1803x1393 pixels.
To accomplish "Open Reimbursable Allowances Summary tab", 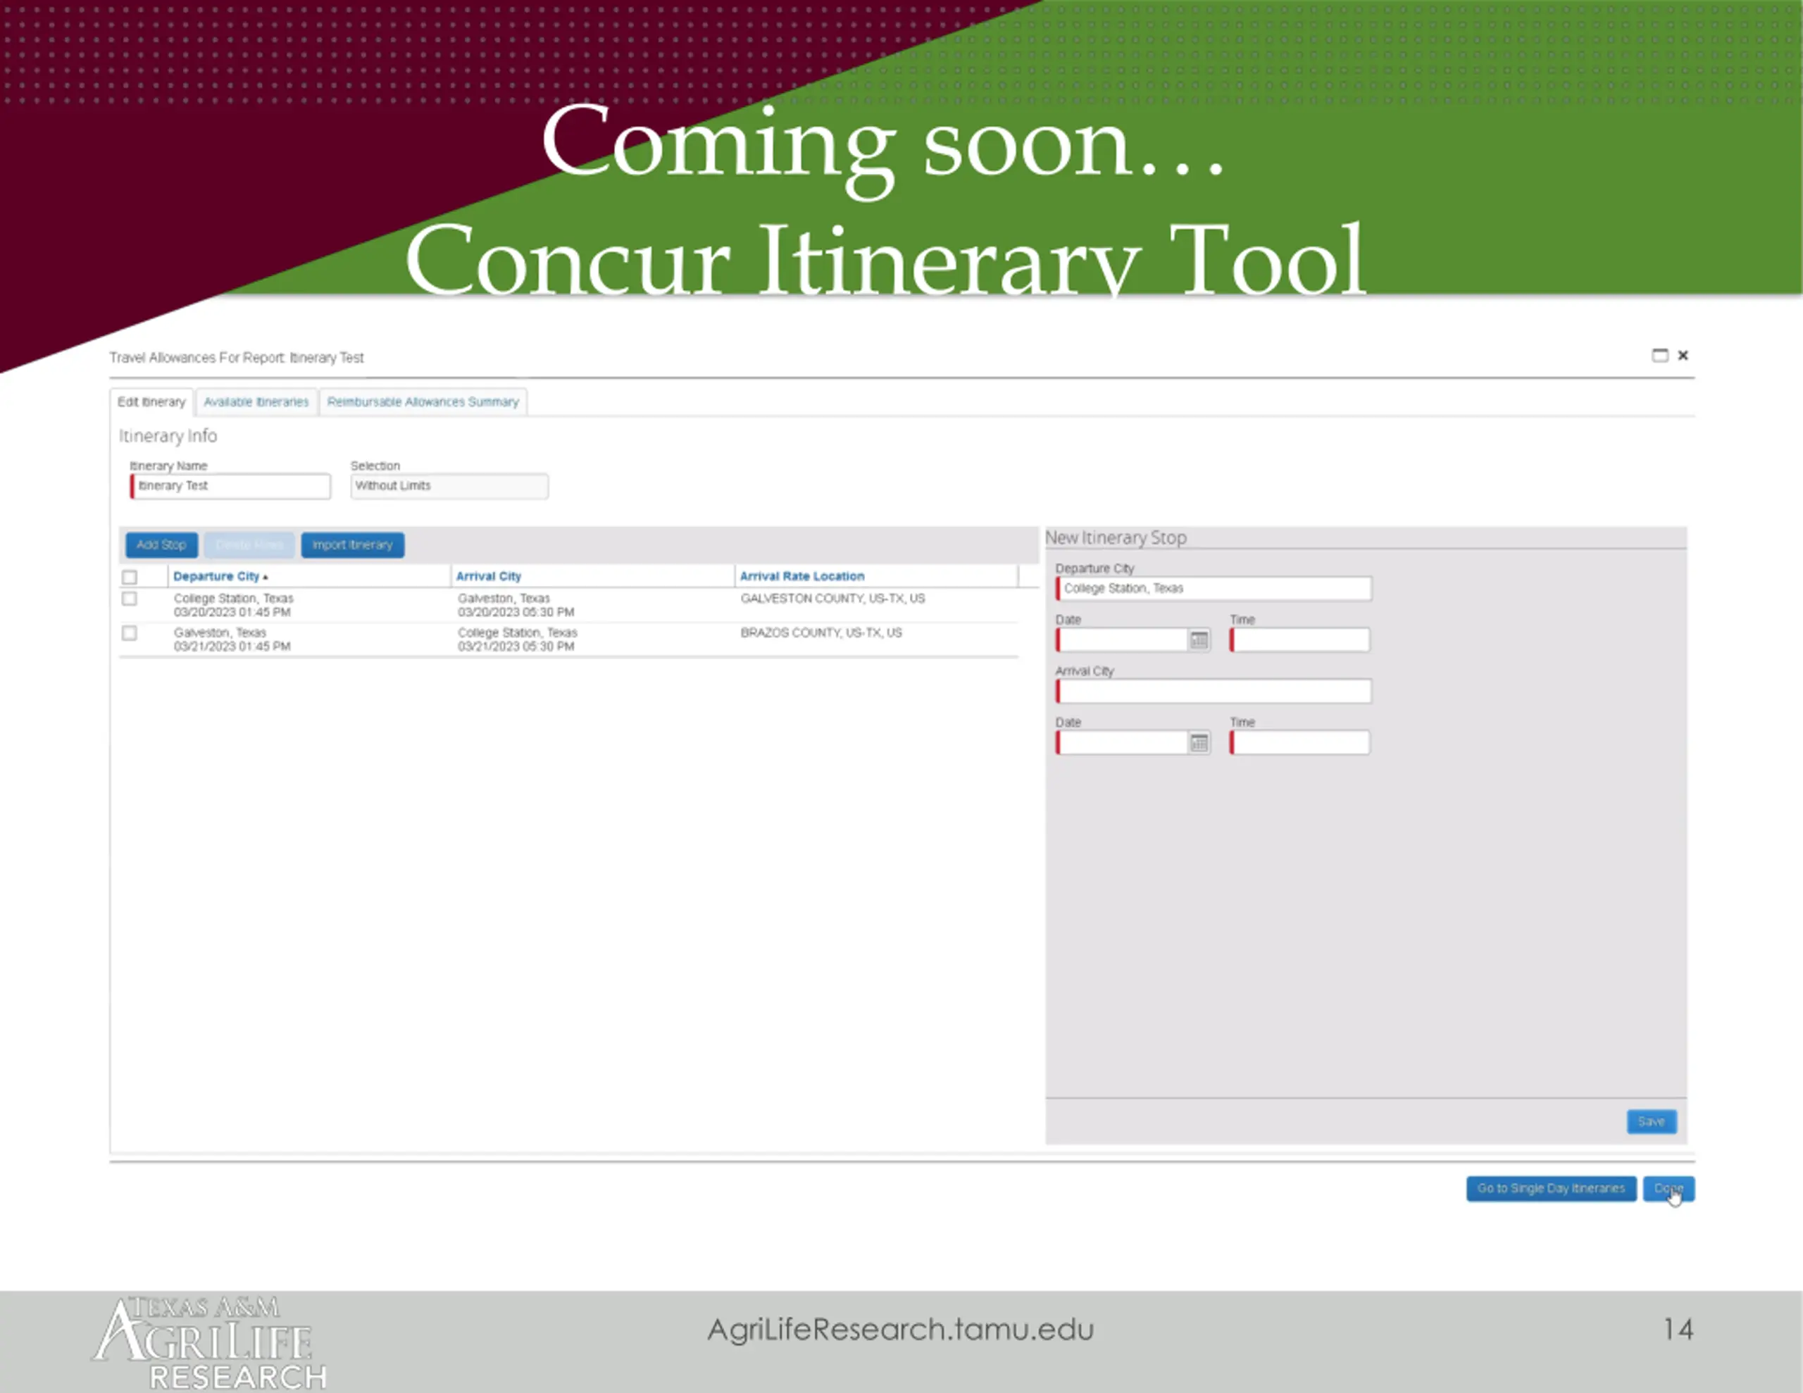I will click(x=423, y=402).
